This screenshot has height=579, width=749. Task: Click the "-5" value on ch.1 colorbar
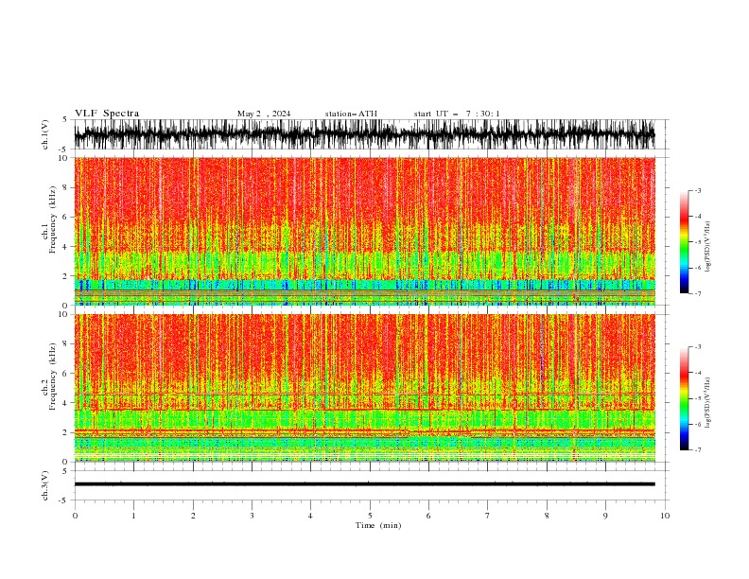[x=697, y=242]
